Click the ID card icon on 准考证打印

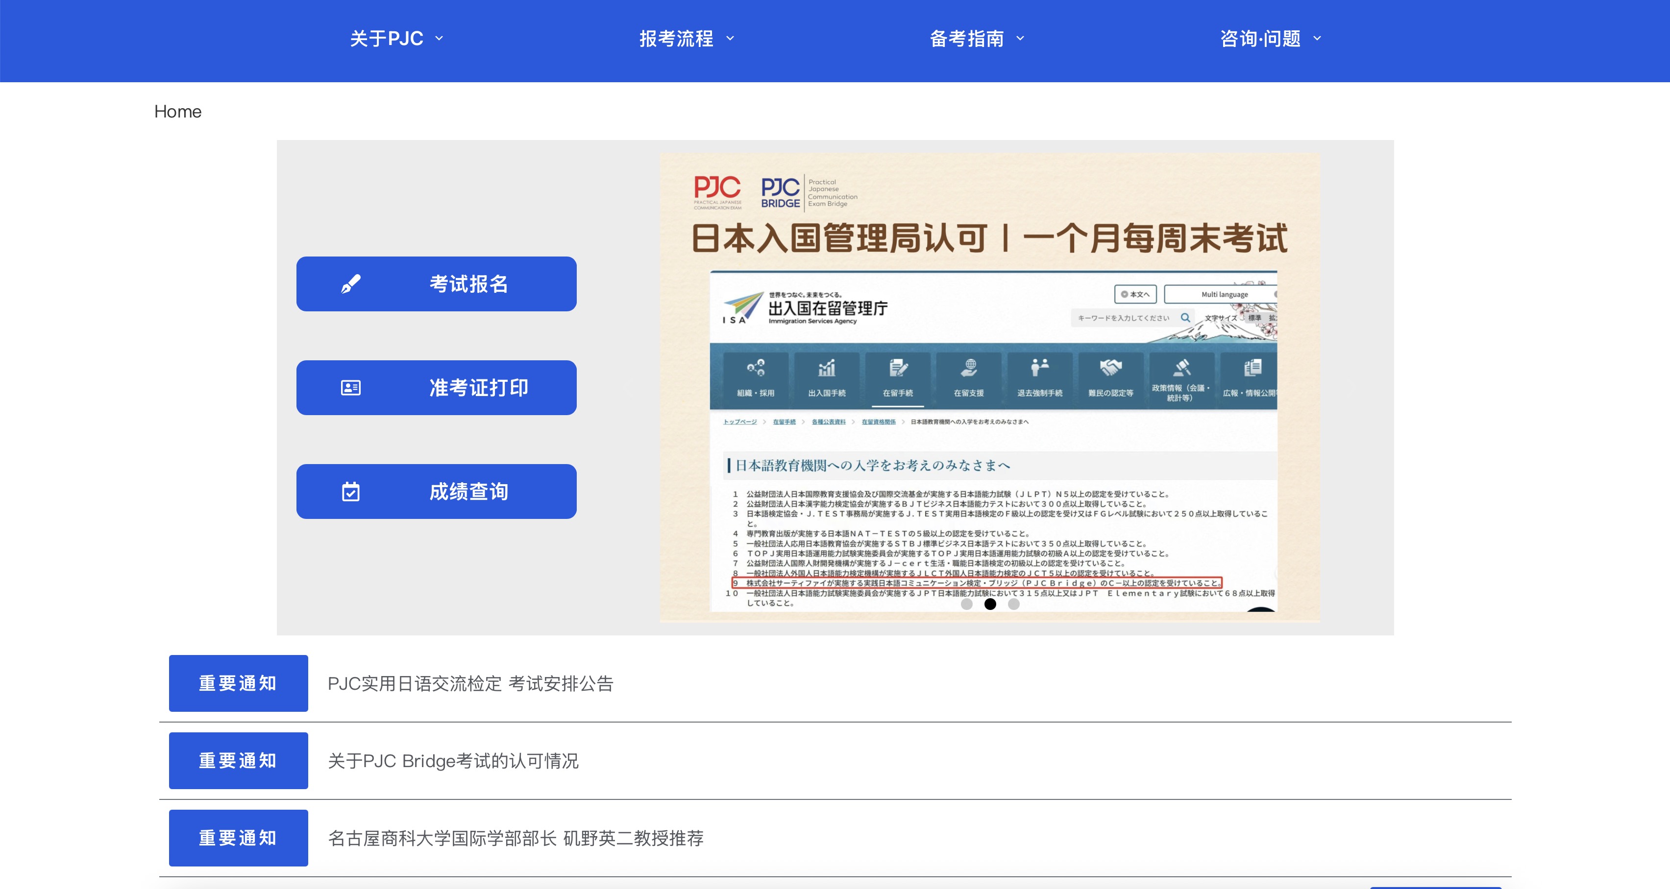(351, 387)
